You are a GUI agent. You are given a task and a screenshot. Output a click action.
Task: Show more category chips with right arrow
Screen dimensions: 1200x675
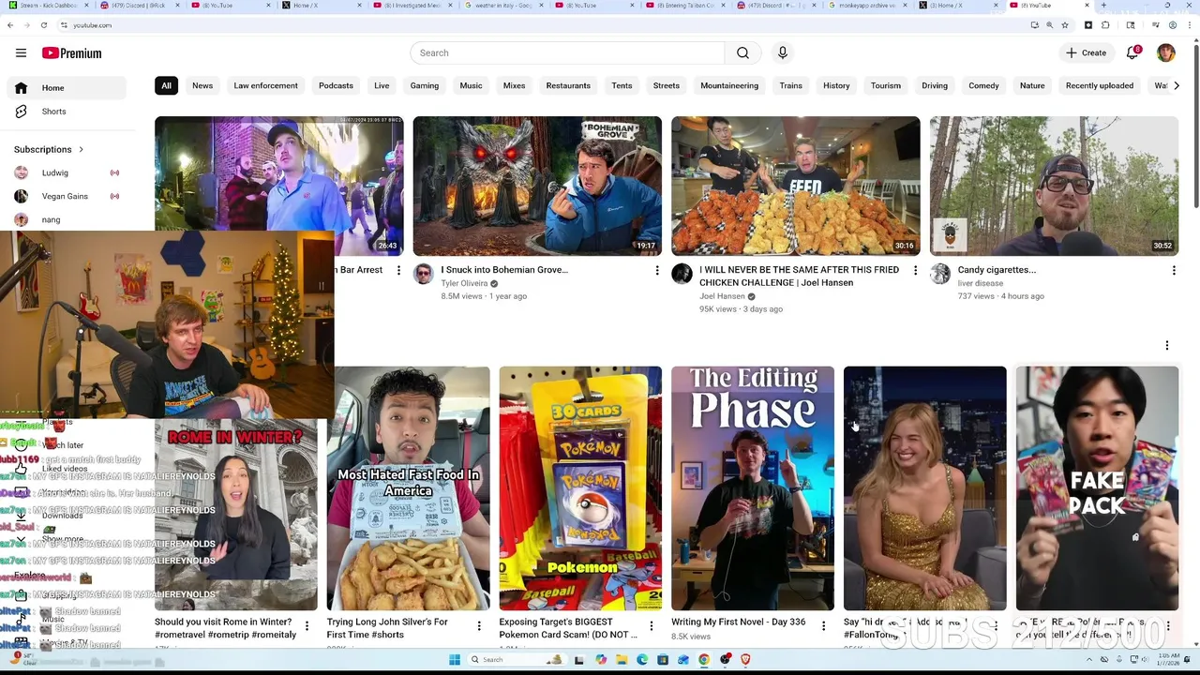click(x=1177, y=85)
